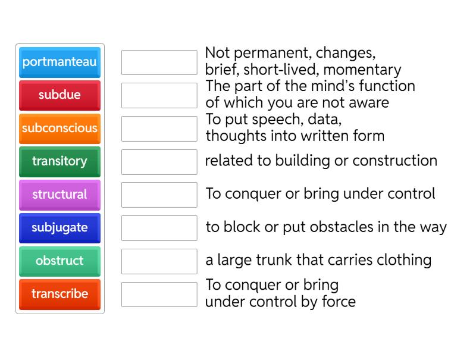Click the definition 'brief, short-lived, momentary'
The width and height of the screenshot is (476, 357).
coord(303,70)
